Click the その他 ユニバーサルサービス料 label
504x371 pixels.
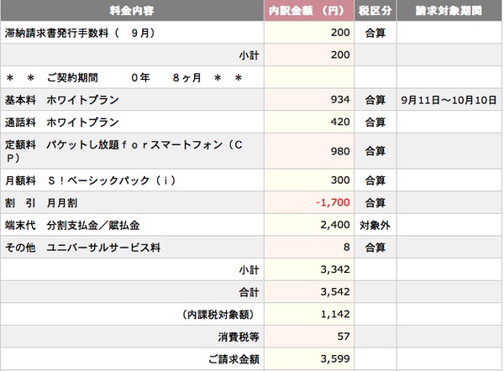click(x=82, y=248)
